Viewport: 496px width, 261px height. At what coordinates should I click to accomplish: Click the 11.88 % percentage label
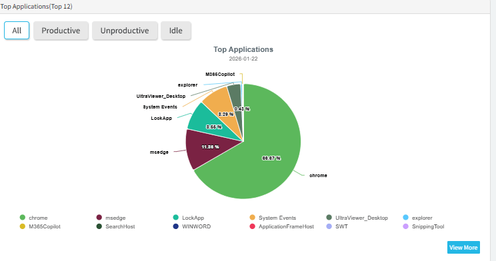pyautogui.click(x=210, y=147)
